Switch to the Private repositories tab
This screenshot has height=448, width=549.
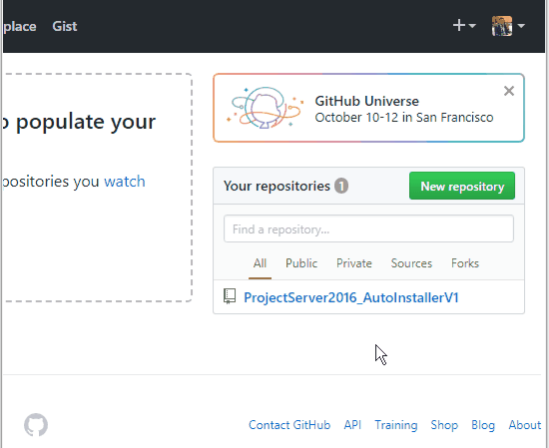point(354,263)
